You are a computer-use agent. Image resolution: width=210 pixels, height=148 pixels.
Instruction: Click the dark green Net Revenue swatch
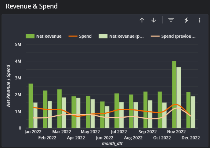click(30, 36)
